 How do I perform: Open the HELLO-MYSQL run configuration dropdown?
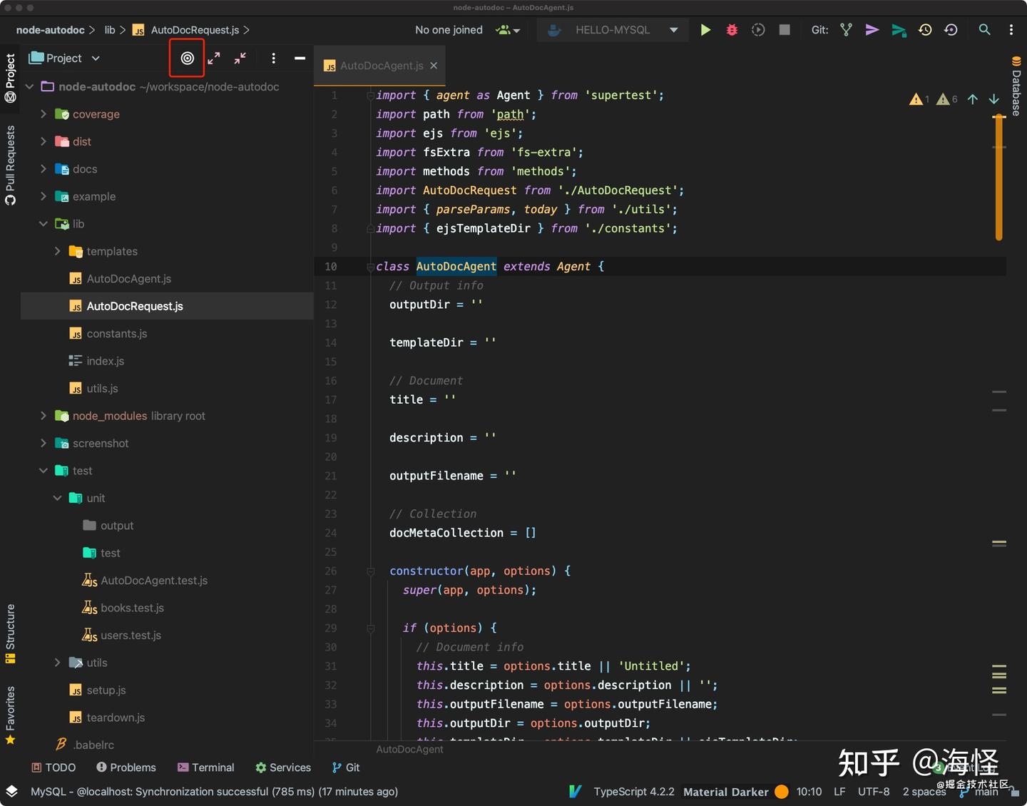click(673, 30)
